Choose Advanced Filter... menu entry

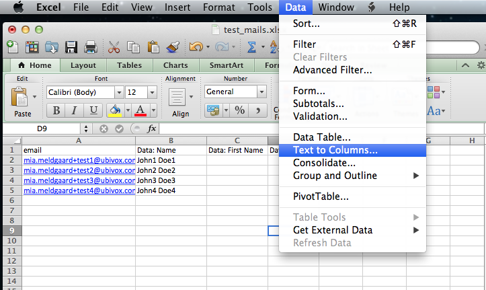pos(352,70)
